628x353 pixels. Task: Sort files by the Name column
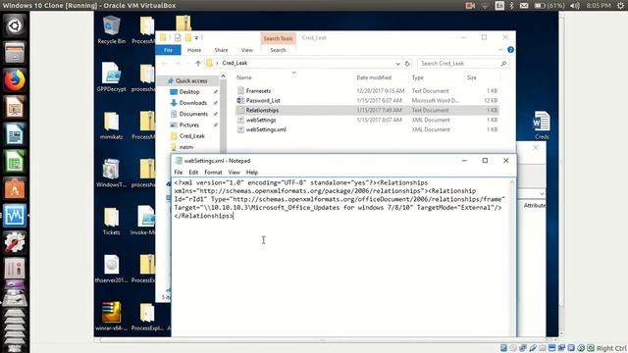pos(244,77)
